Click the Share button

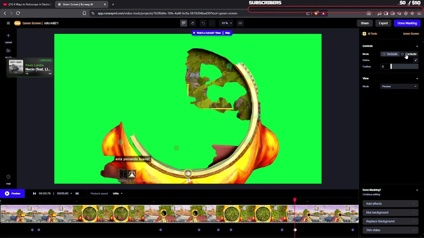coord(365,23)
